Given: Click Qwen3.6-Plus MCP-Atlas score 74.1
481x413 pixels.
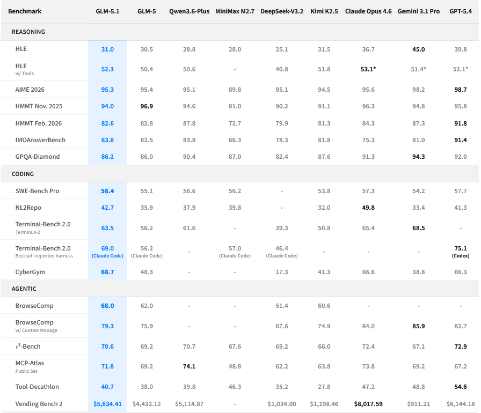Looking at the screenshot, I should 190,366.
